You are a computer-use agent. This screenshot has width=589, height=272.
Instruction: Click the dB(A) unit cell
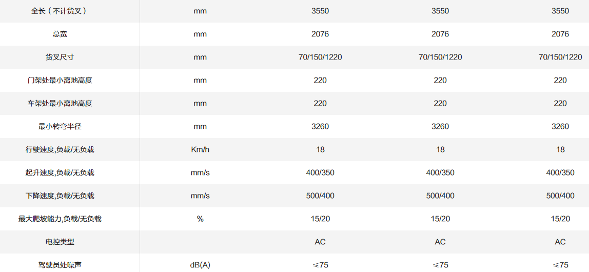pos(200,265)
